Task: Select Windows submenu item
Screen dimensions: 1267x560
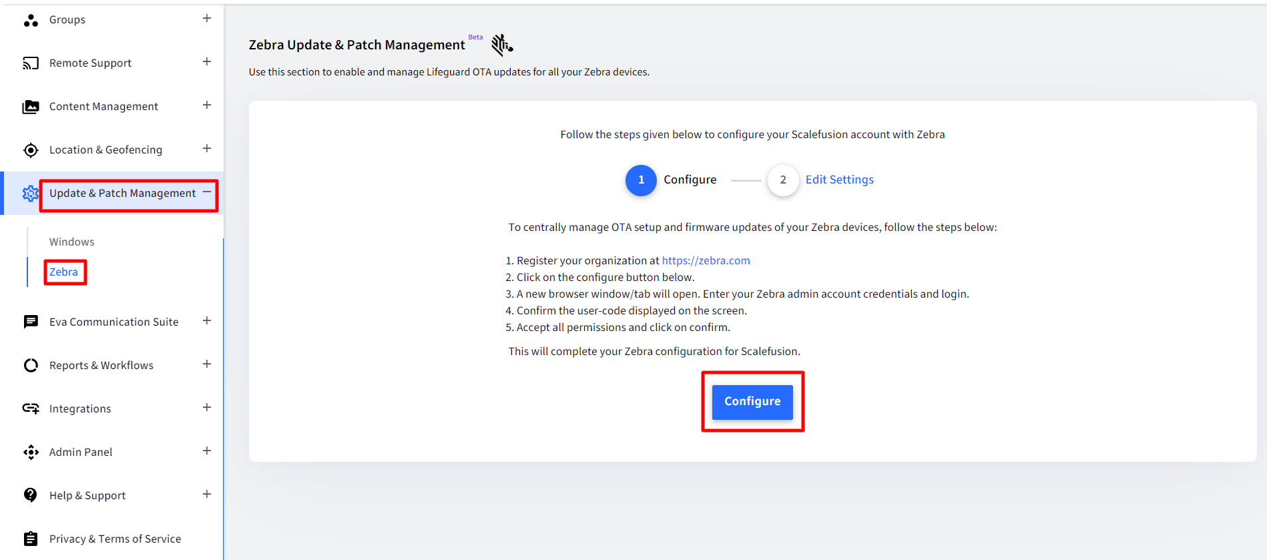Action: (x=72, y=242)
